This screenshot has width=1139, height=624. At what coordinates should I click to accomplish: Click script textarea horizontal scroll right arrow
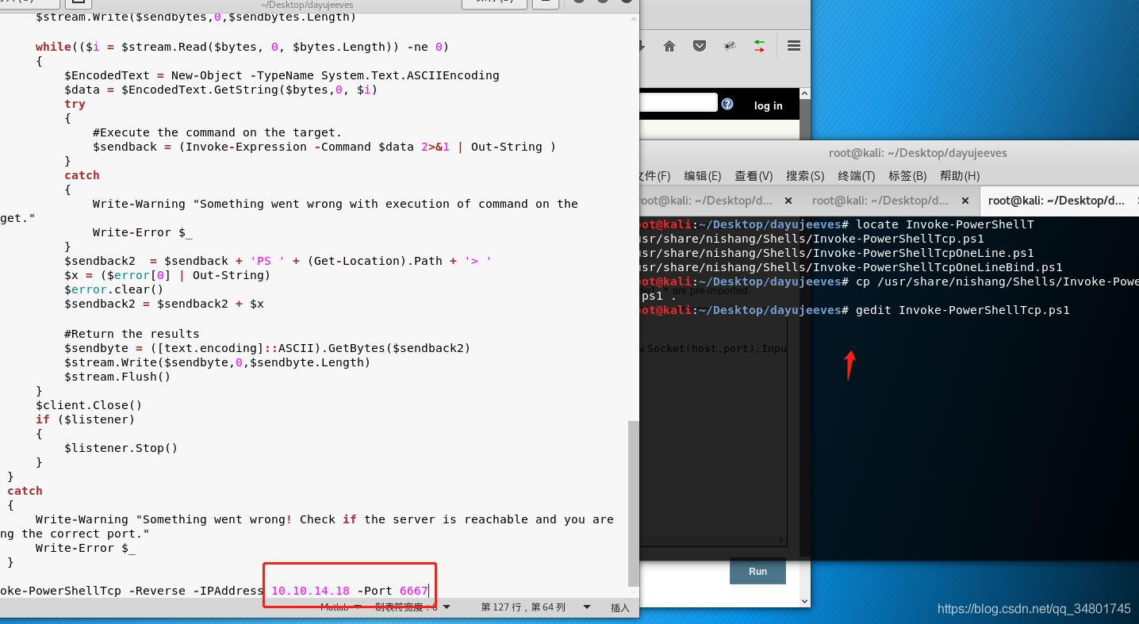tap(782, 540)
